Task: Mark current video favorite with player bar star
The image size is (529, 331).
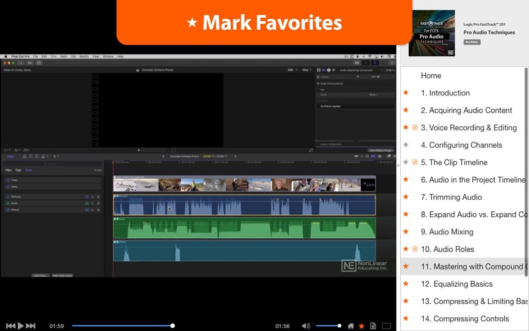Action: [x=361, y=326]
